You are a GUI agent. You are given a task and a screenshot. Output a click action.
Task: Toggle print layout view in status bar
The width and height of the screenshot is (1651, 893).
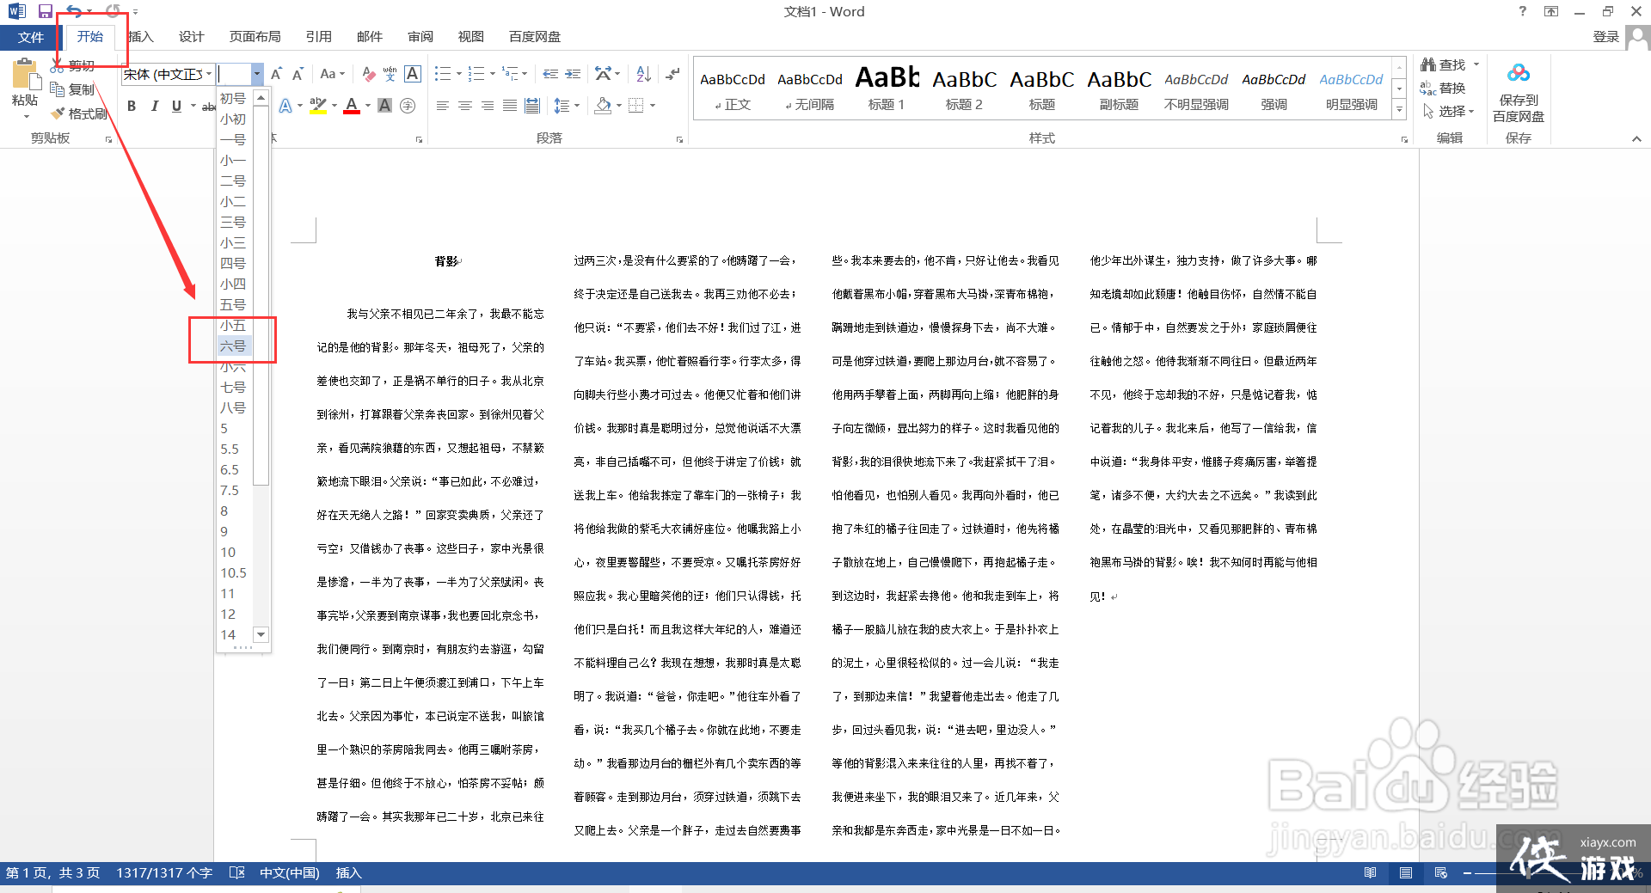point(1406,873)
